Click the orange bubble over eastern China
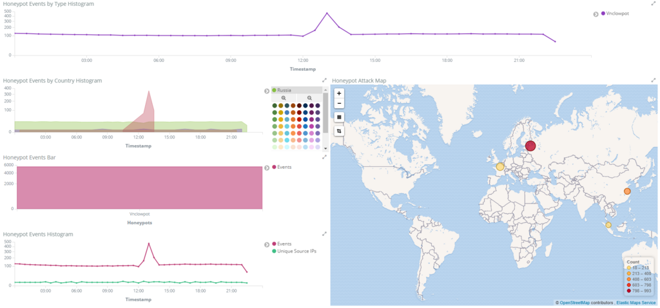Screen dimensions: 660x308 [627, 191]
